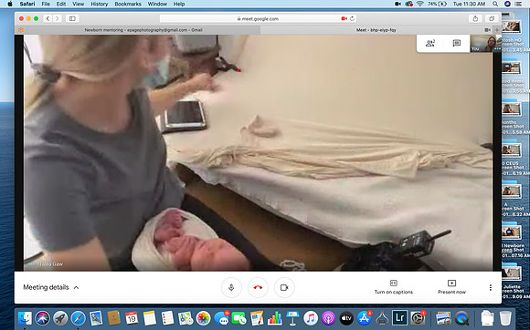
Task: Turn off the camera in Meet
Action: (284, 287)
